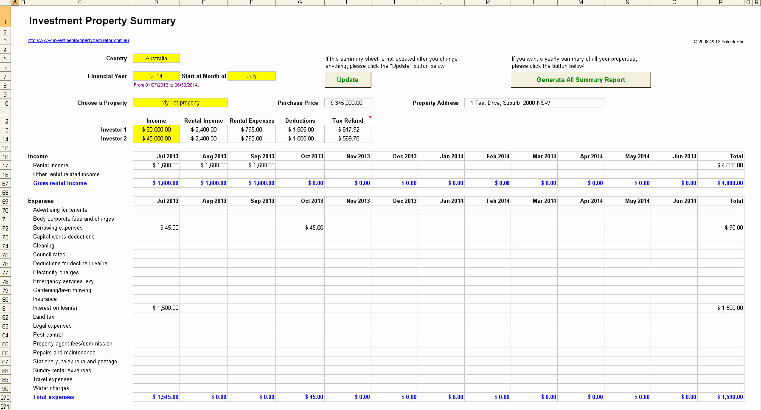Open the start month cell showing July
761x410 pixels.
coord(252,76)
